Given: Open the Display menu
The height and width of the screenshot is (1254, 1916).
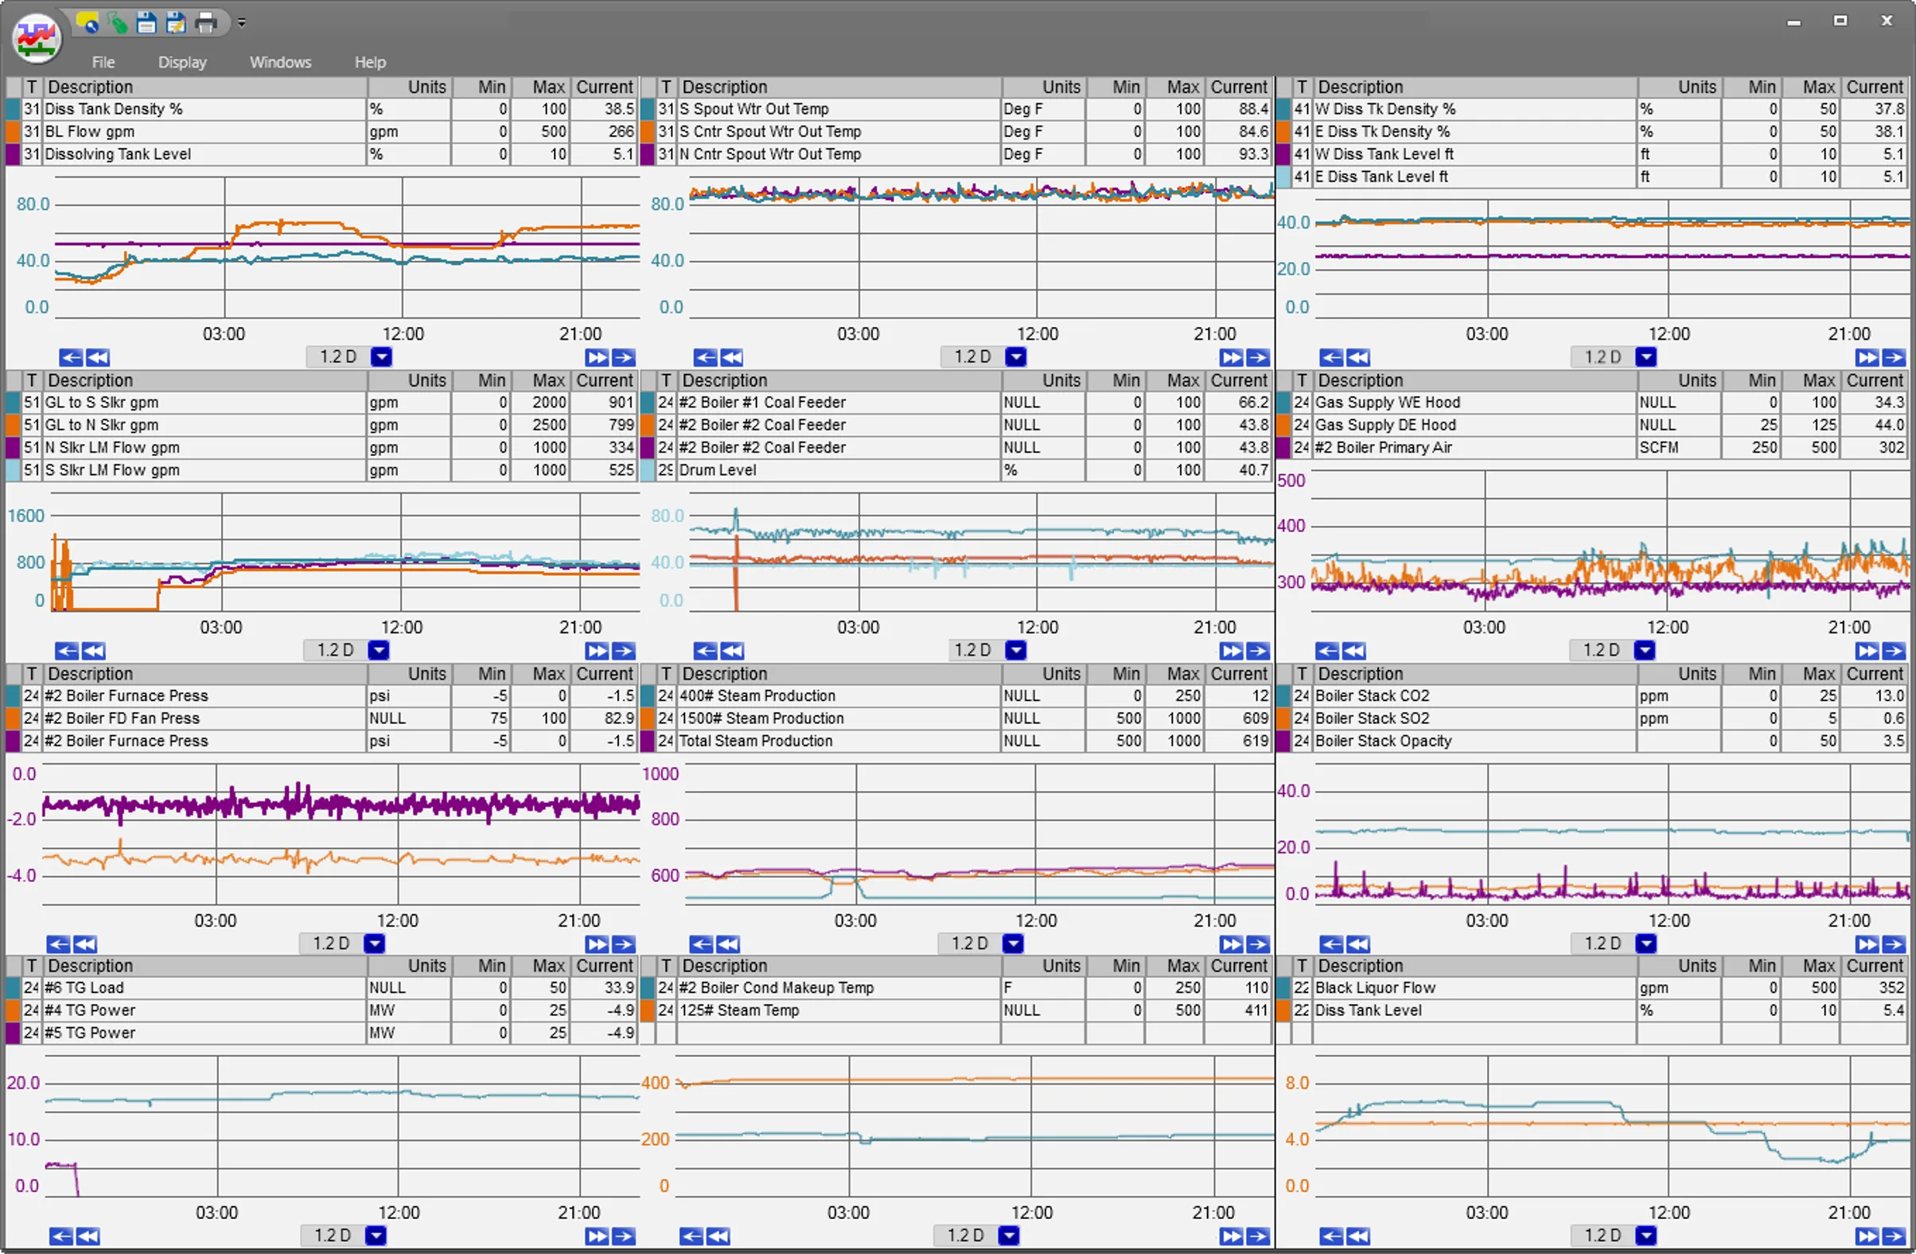Looking at the screenshot, I should (182, 62).
